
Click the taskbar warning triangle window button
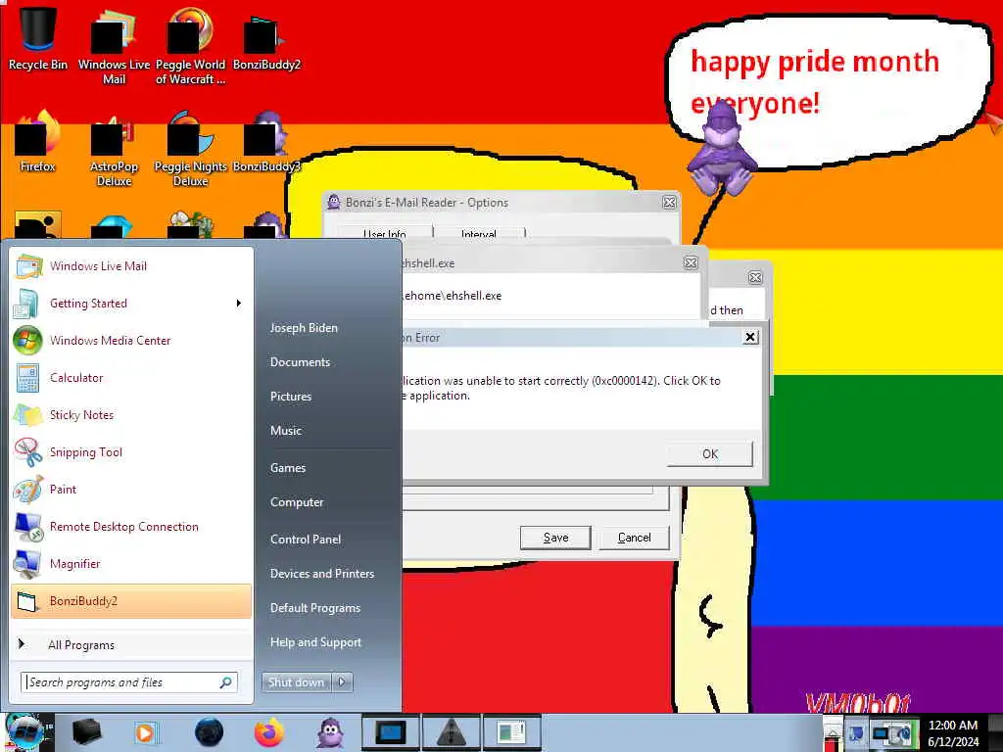point(451,732)
